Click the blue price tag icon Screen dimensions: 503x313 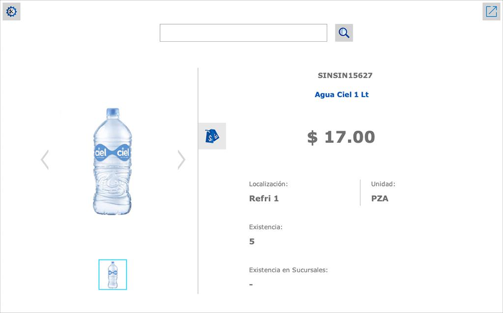click(x=212, y=136)
